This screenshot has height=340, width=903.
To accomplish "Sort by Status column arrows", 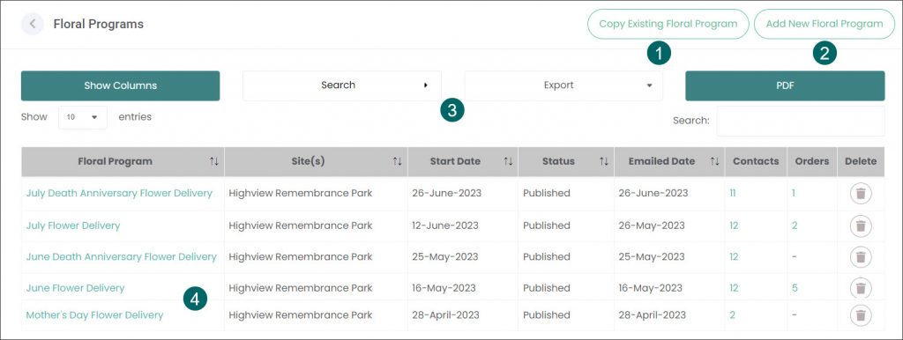I will (603, 162).
